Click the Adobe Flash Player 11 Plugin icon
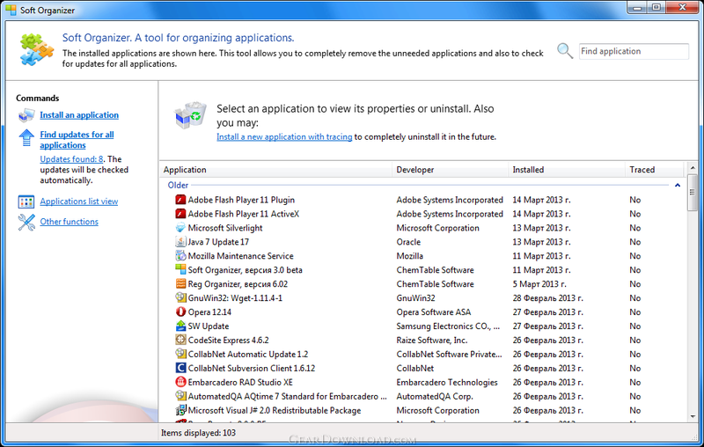This screenshot has width=704, height=447. point(180,200)
